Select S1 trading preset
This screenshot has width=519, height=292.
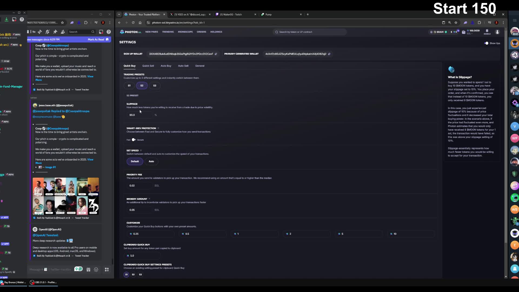point(129,86)
